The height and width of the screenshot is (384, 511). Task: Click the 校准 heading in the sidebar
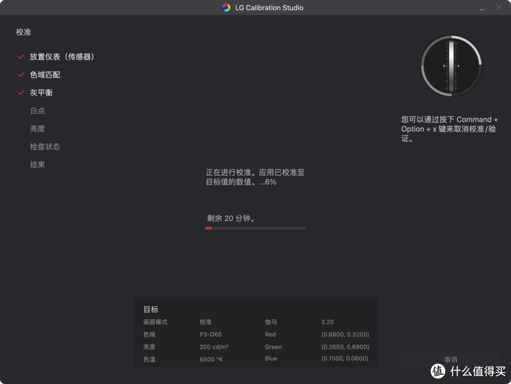(24, 32)
